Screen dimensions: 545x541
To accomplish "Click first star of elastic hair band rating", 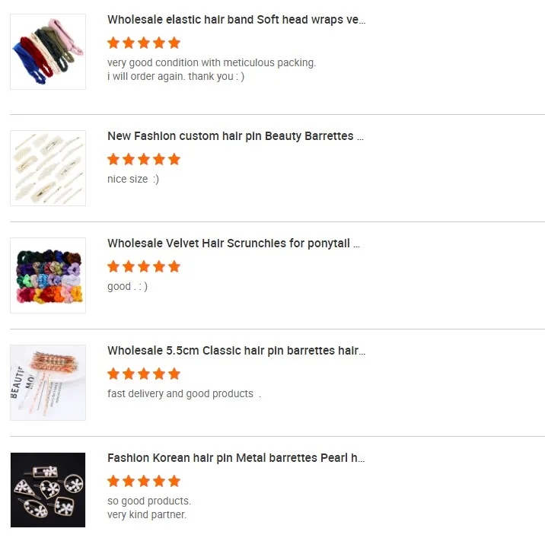I will pos(113,43).
